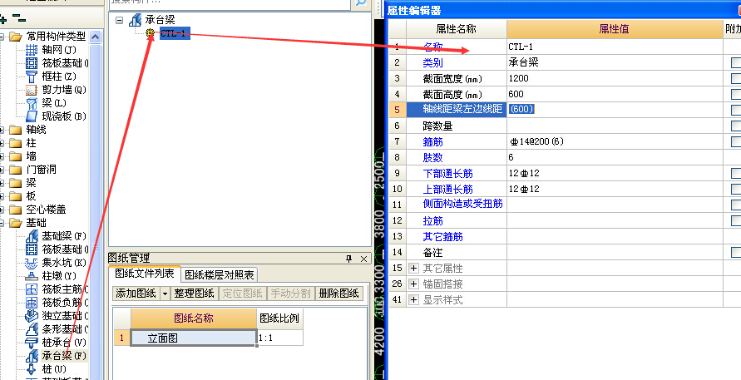Tick the 附加 checkbox for 备注 row
The height and width of the screenshot is (380, 741).
click(x=736, y=253)
